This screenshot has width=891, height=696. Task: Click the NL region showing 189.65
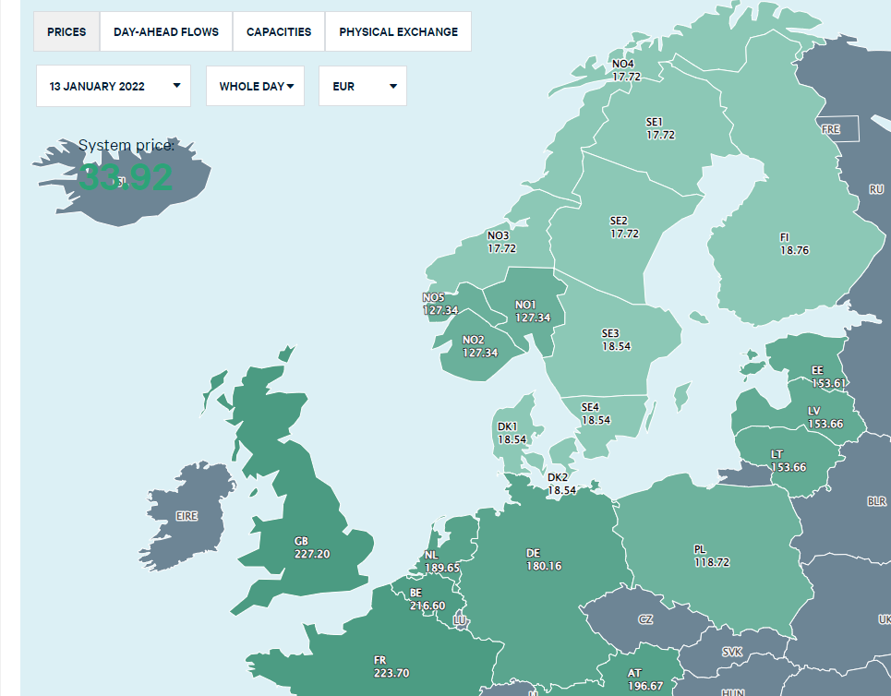coord(440,561)
